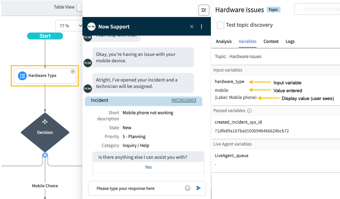Show info about Passed variables

249,111
